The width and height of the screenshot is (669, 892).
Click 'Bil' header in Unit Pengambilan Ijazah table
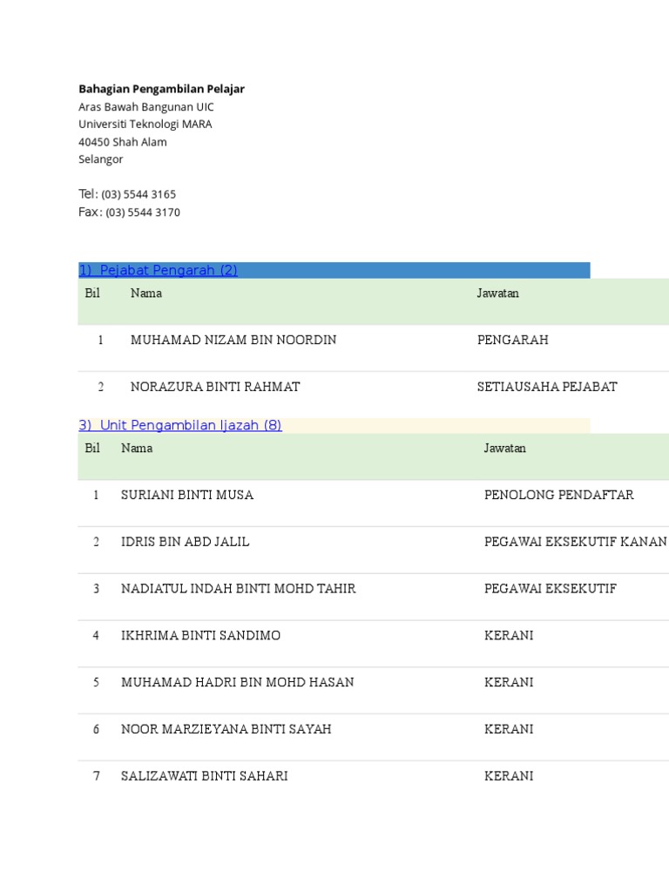[x=92, y=449]
